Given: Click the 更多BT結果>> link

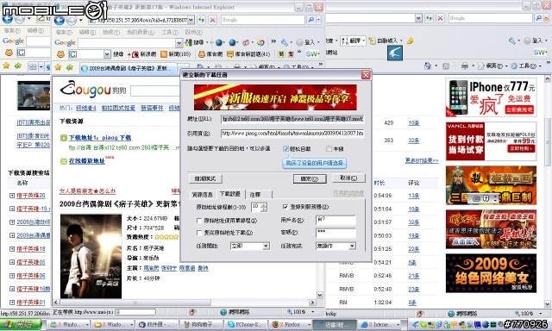Looking at the screenshot, I should tap(422, 160).
